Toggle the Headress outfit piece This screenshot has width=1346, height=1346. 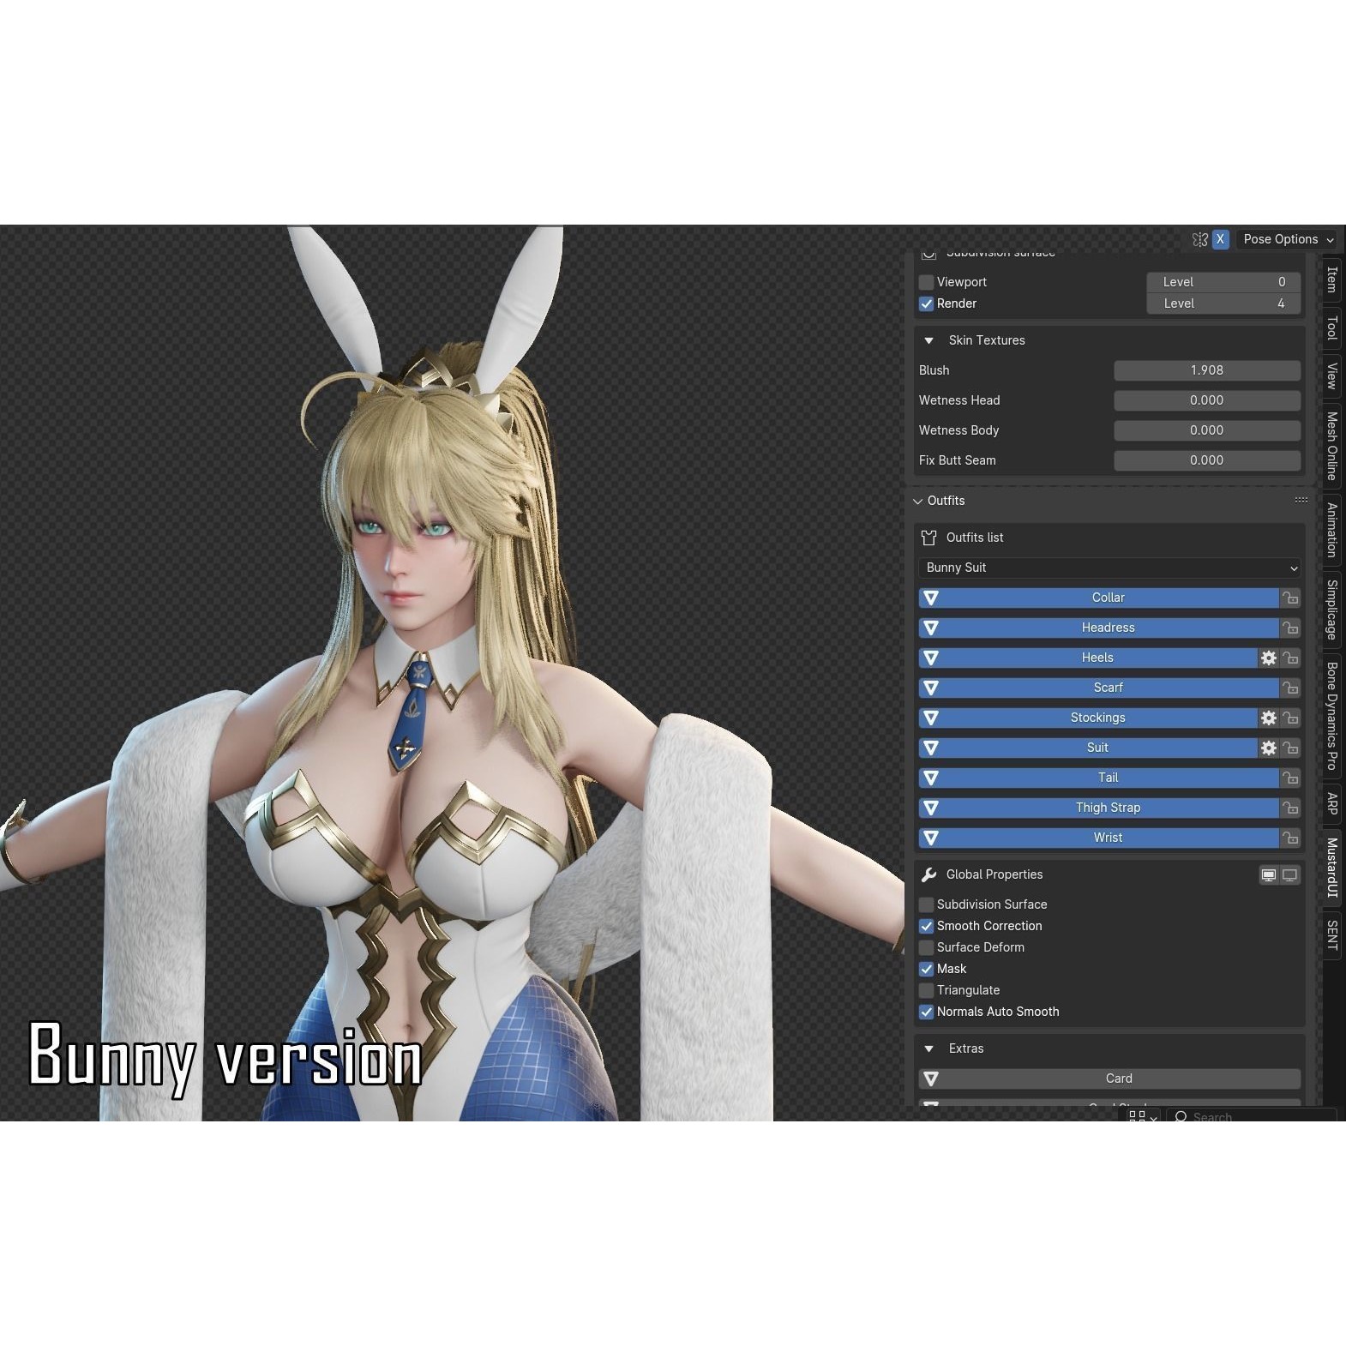(1098, 628)
